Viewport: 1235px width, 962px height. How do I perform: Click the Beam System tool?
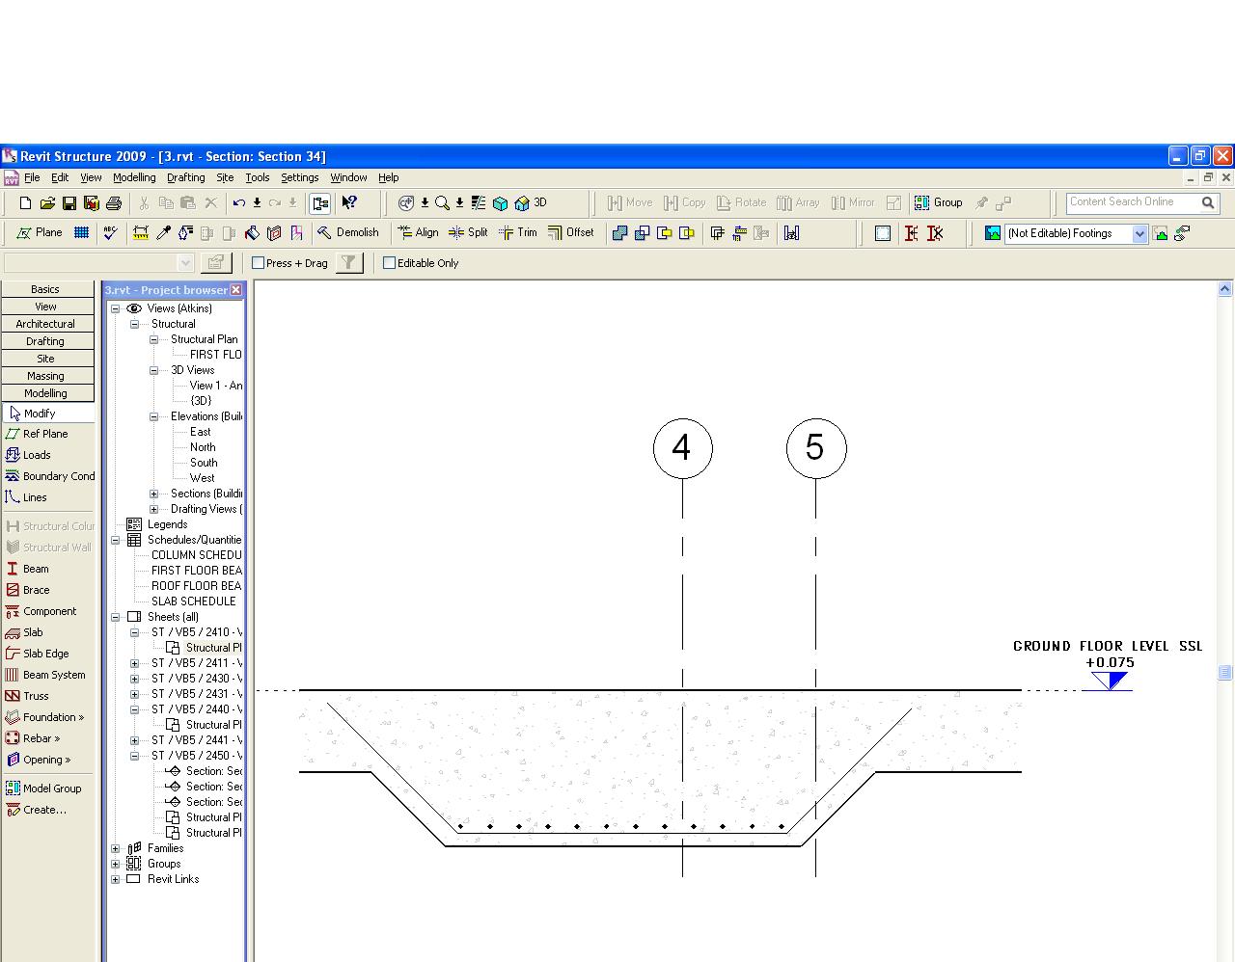tap(53, 675)
